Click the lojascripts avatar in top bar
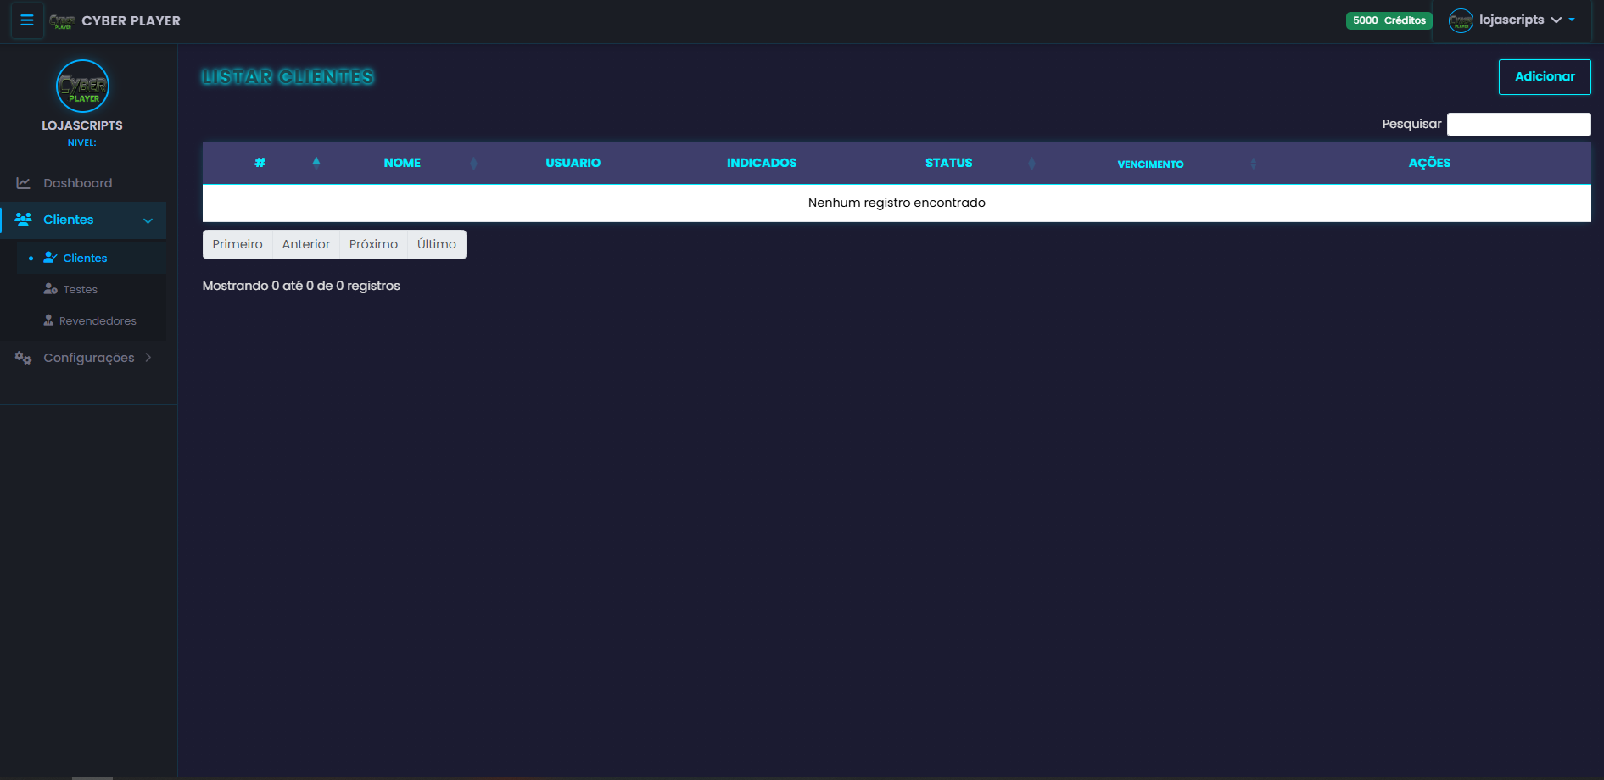This screenshot has width=1604, height=780. pyautogui.click(x=1461, y=19)
